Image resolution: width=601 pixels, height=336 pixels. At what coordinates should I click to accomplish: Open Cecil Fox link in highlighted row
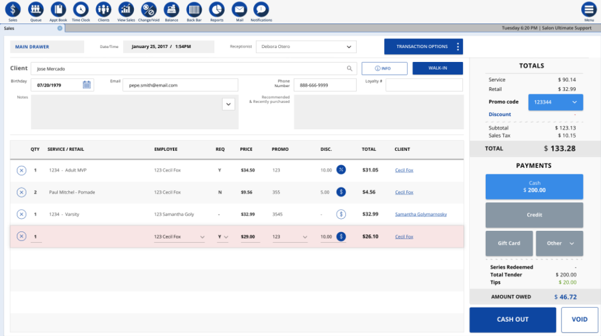tap(404, 237)
